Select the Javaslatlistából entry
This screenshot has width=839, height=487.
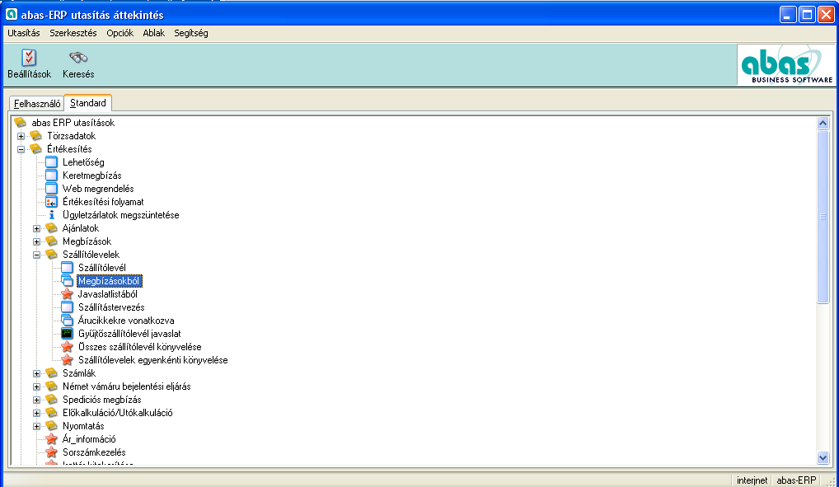coord(107,294)
